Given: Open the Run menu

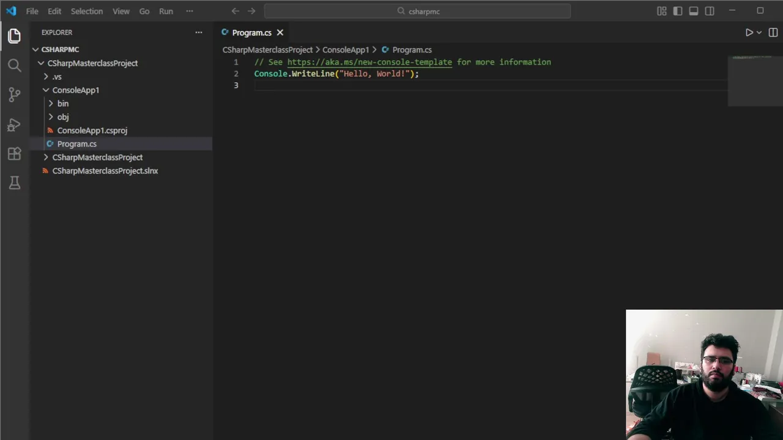Looking at the screenshot, I should (x=166, y=11).
